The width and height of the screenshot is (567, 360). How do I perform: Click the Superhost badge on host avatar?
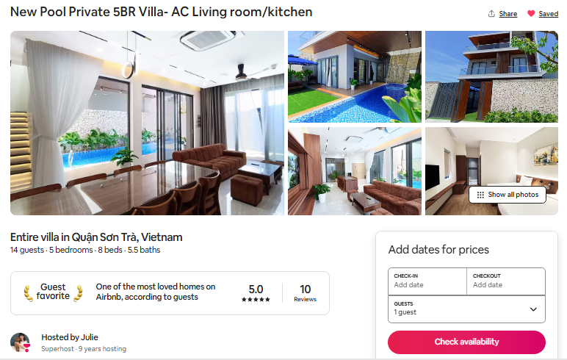pyautogui.click(x=26, y=348)
